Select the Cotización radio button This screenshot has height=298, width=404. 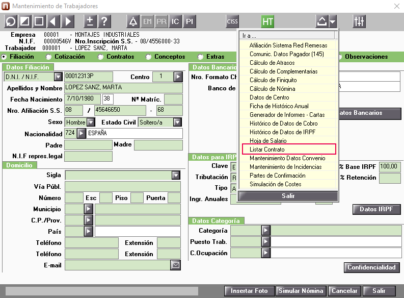click(48, 57)
